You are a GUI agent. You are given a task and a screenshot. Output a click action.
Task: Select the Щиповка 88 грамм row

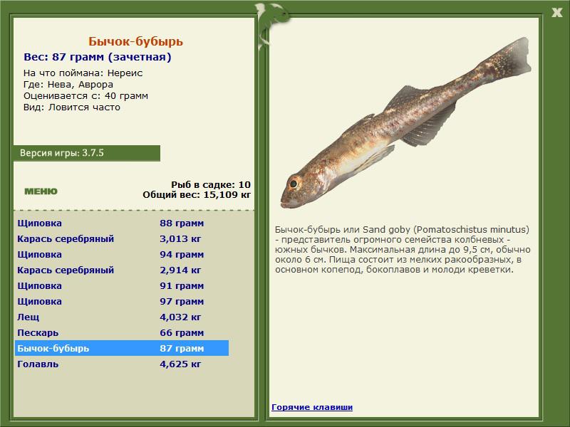[x=121, y=223]
